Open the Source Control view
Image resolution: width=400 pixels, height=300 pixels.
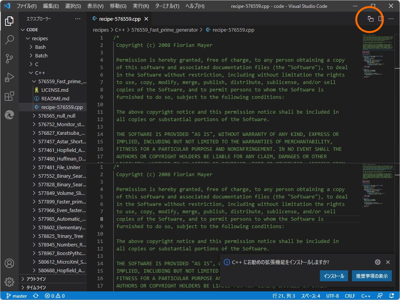(9, 59)
